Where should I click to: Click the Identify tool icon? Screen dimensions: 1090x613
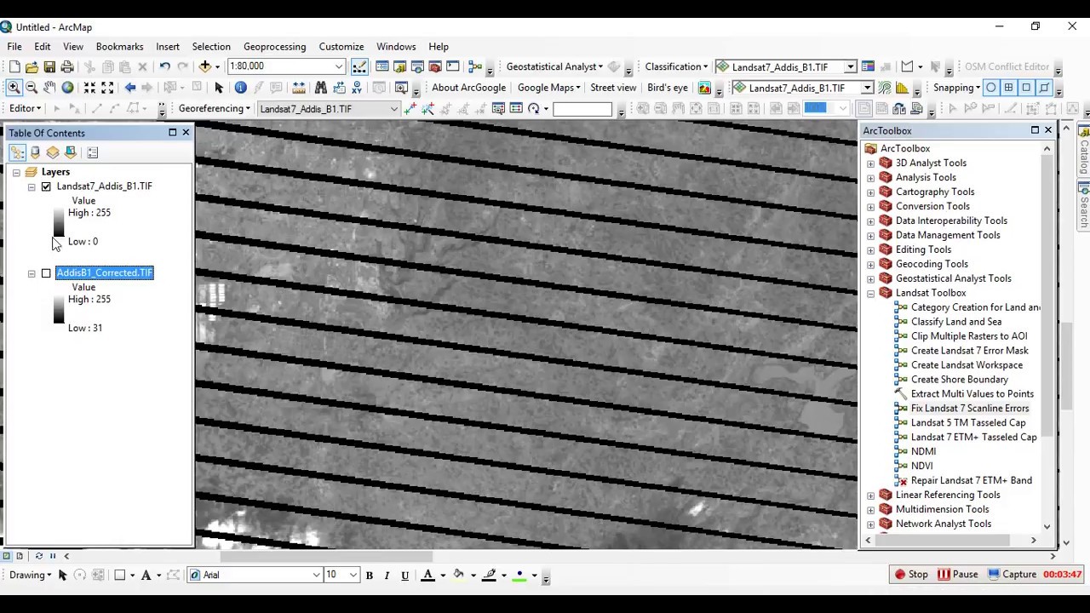coord(240,88)
